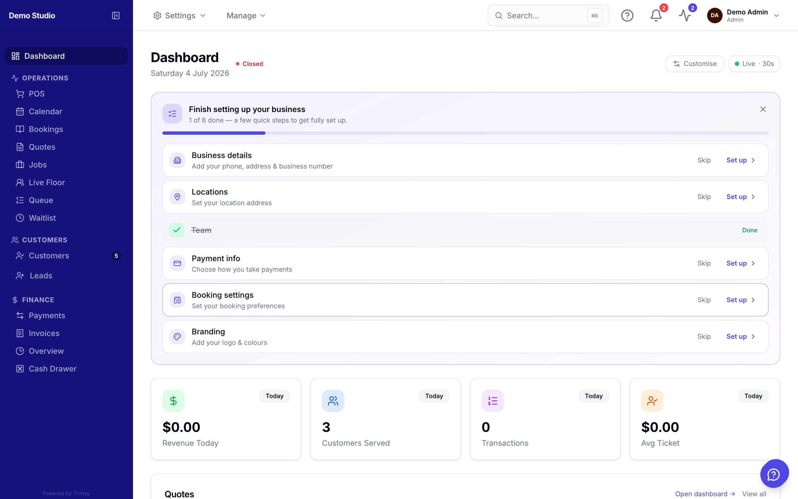Viewport: 798px width, 499px height.
Task: Skip the Payment info step
Action: (704, 263)
